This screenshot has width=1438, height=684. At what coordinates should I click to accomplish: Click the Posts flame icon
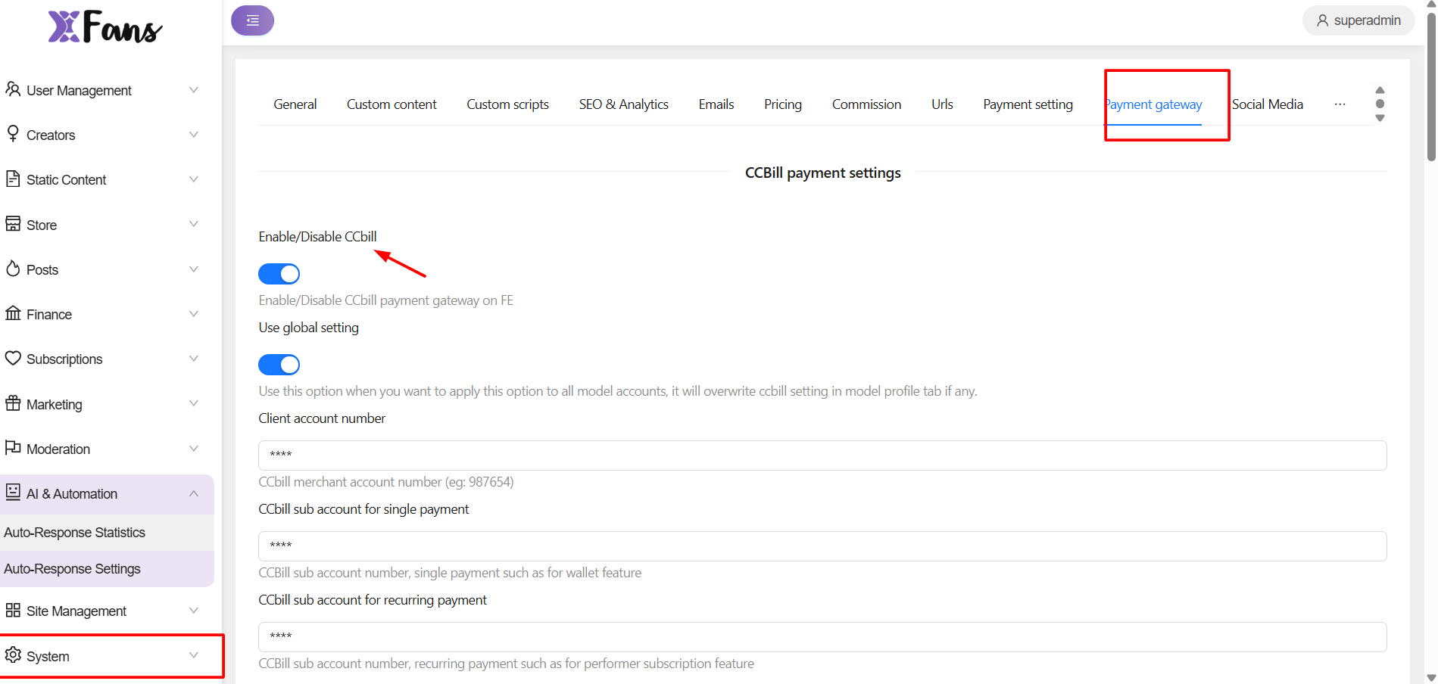[13, 269]
